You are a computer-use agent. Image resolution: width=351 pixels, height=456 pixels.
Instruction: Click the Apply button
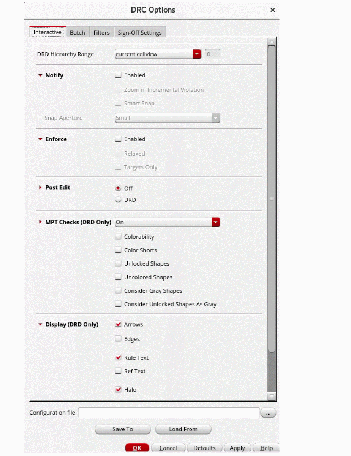(237, 448)
